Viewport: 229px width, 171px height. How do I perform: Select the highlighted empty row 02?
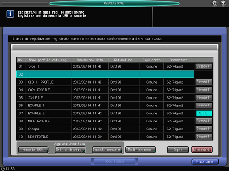point(105,74)
